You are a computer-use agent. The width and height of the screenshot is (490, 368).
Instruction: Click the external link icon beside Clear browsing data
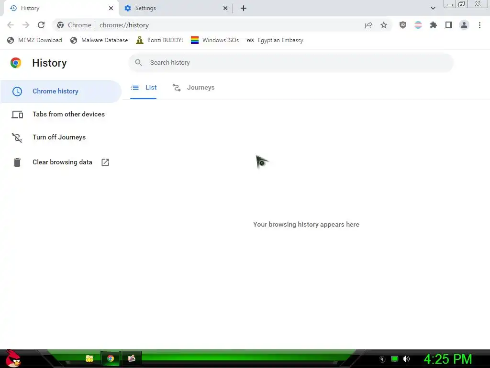105,162
